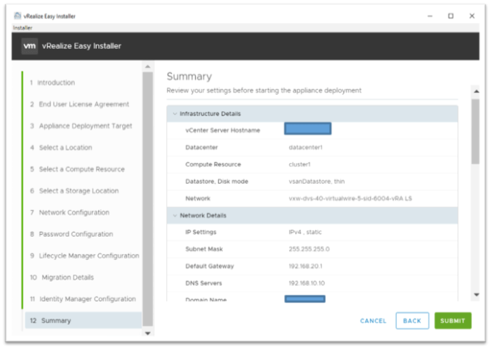Open Lifecycle Manager Configuration step
Image resolution: width=491 pixels, height=349 pixels.
tap(88, 256)
